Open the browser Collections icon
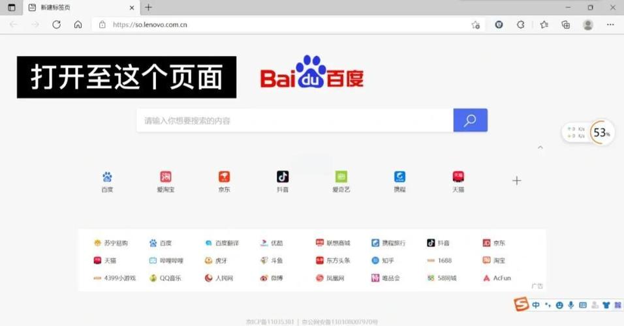Viewport: 624px width, 326px height. tap(566, 25)
